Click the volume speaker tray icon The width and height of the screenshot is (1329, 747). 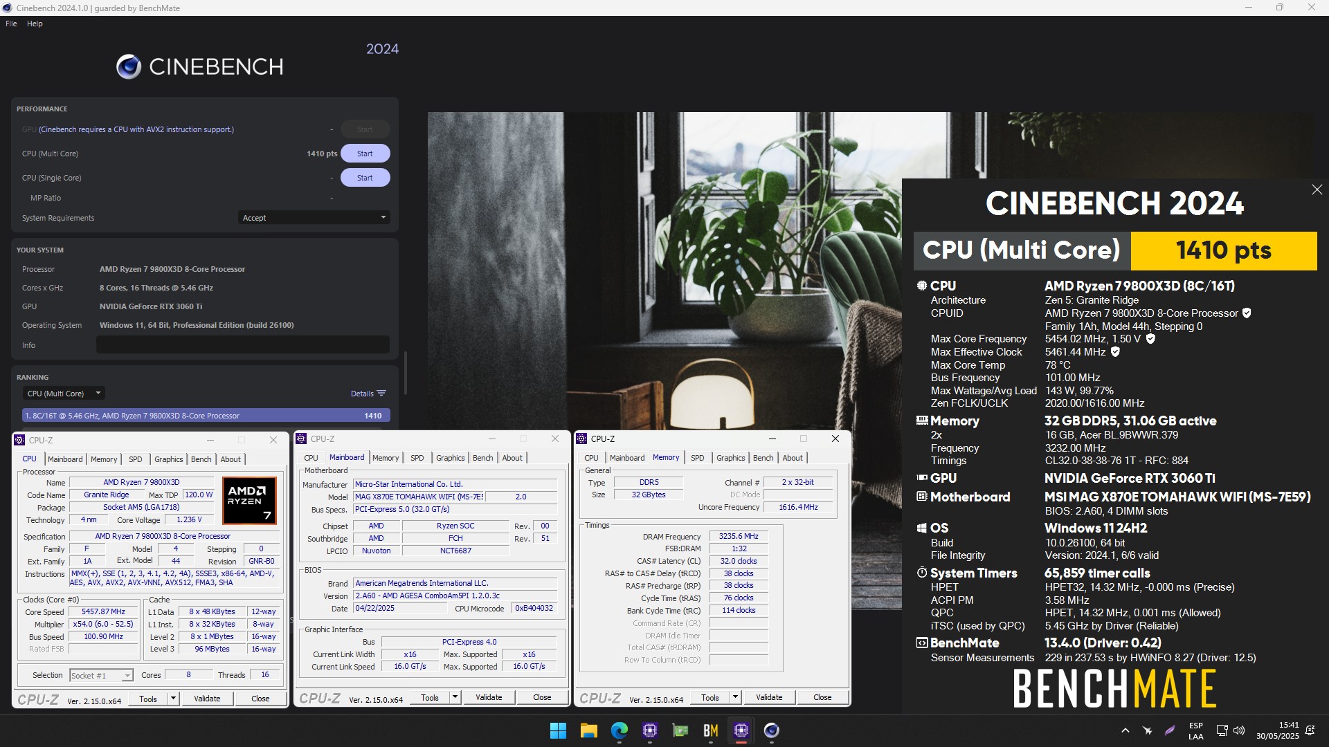[1239, 730]
